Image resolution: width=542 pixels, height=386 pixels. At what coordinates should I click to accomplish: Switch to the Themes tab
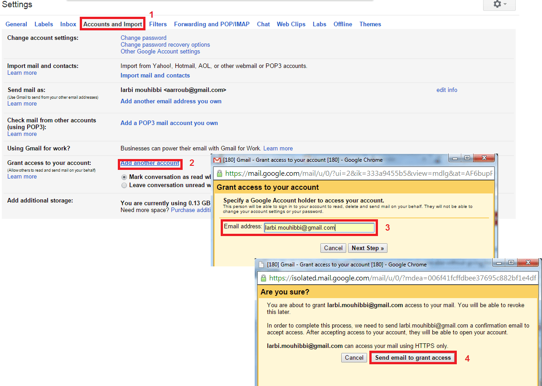[x=370, y=24]
